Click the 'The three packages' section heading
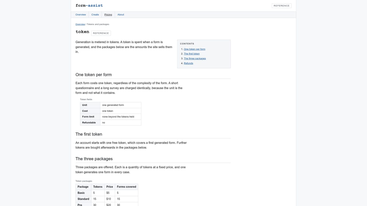367x206 pixels. [x=94, y=159]
